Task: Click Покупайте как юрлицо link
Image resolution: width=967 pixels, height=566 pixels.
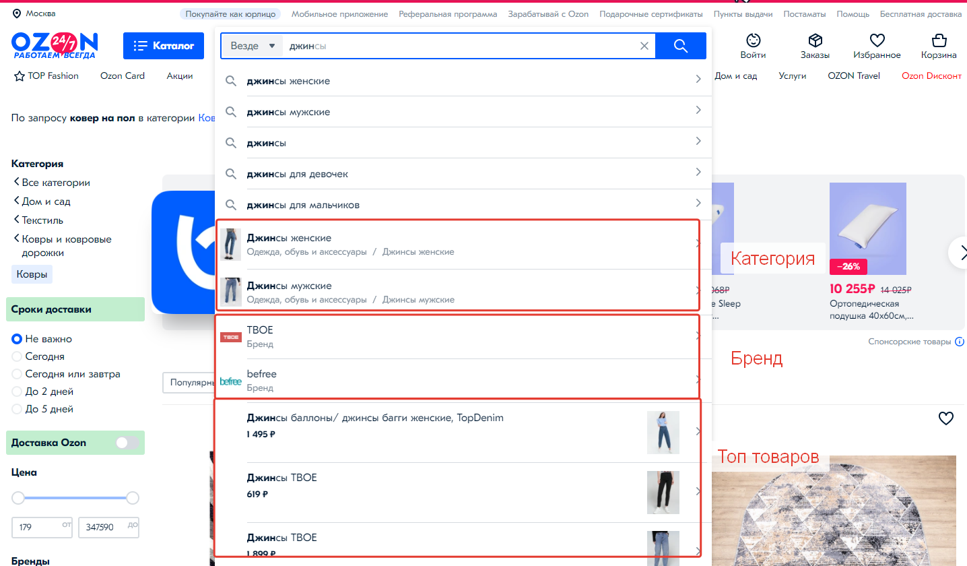Action: click(x=230, y=13)
